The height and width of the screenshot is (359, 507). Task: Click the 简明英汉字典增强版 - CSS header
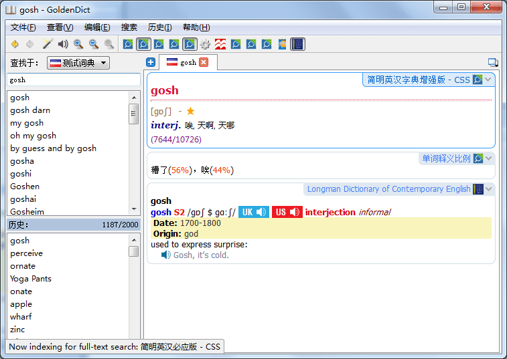click(x=419, y=80)
